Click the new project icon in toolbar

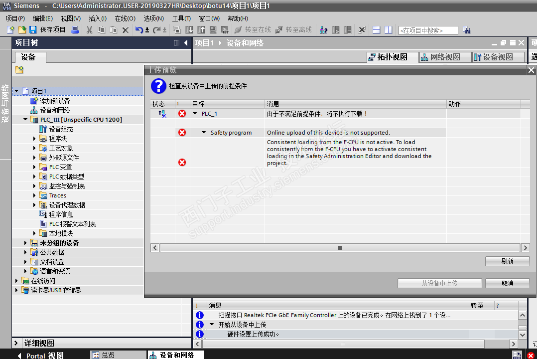10,30
